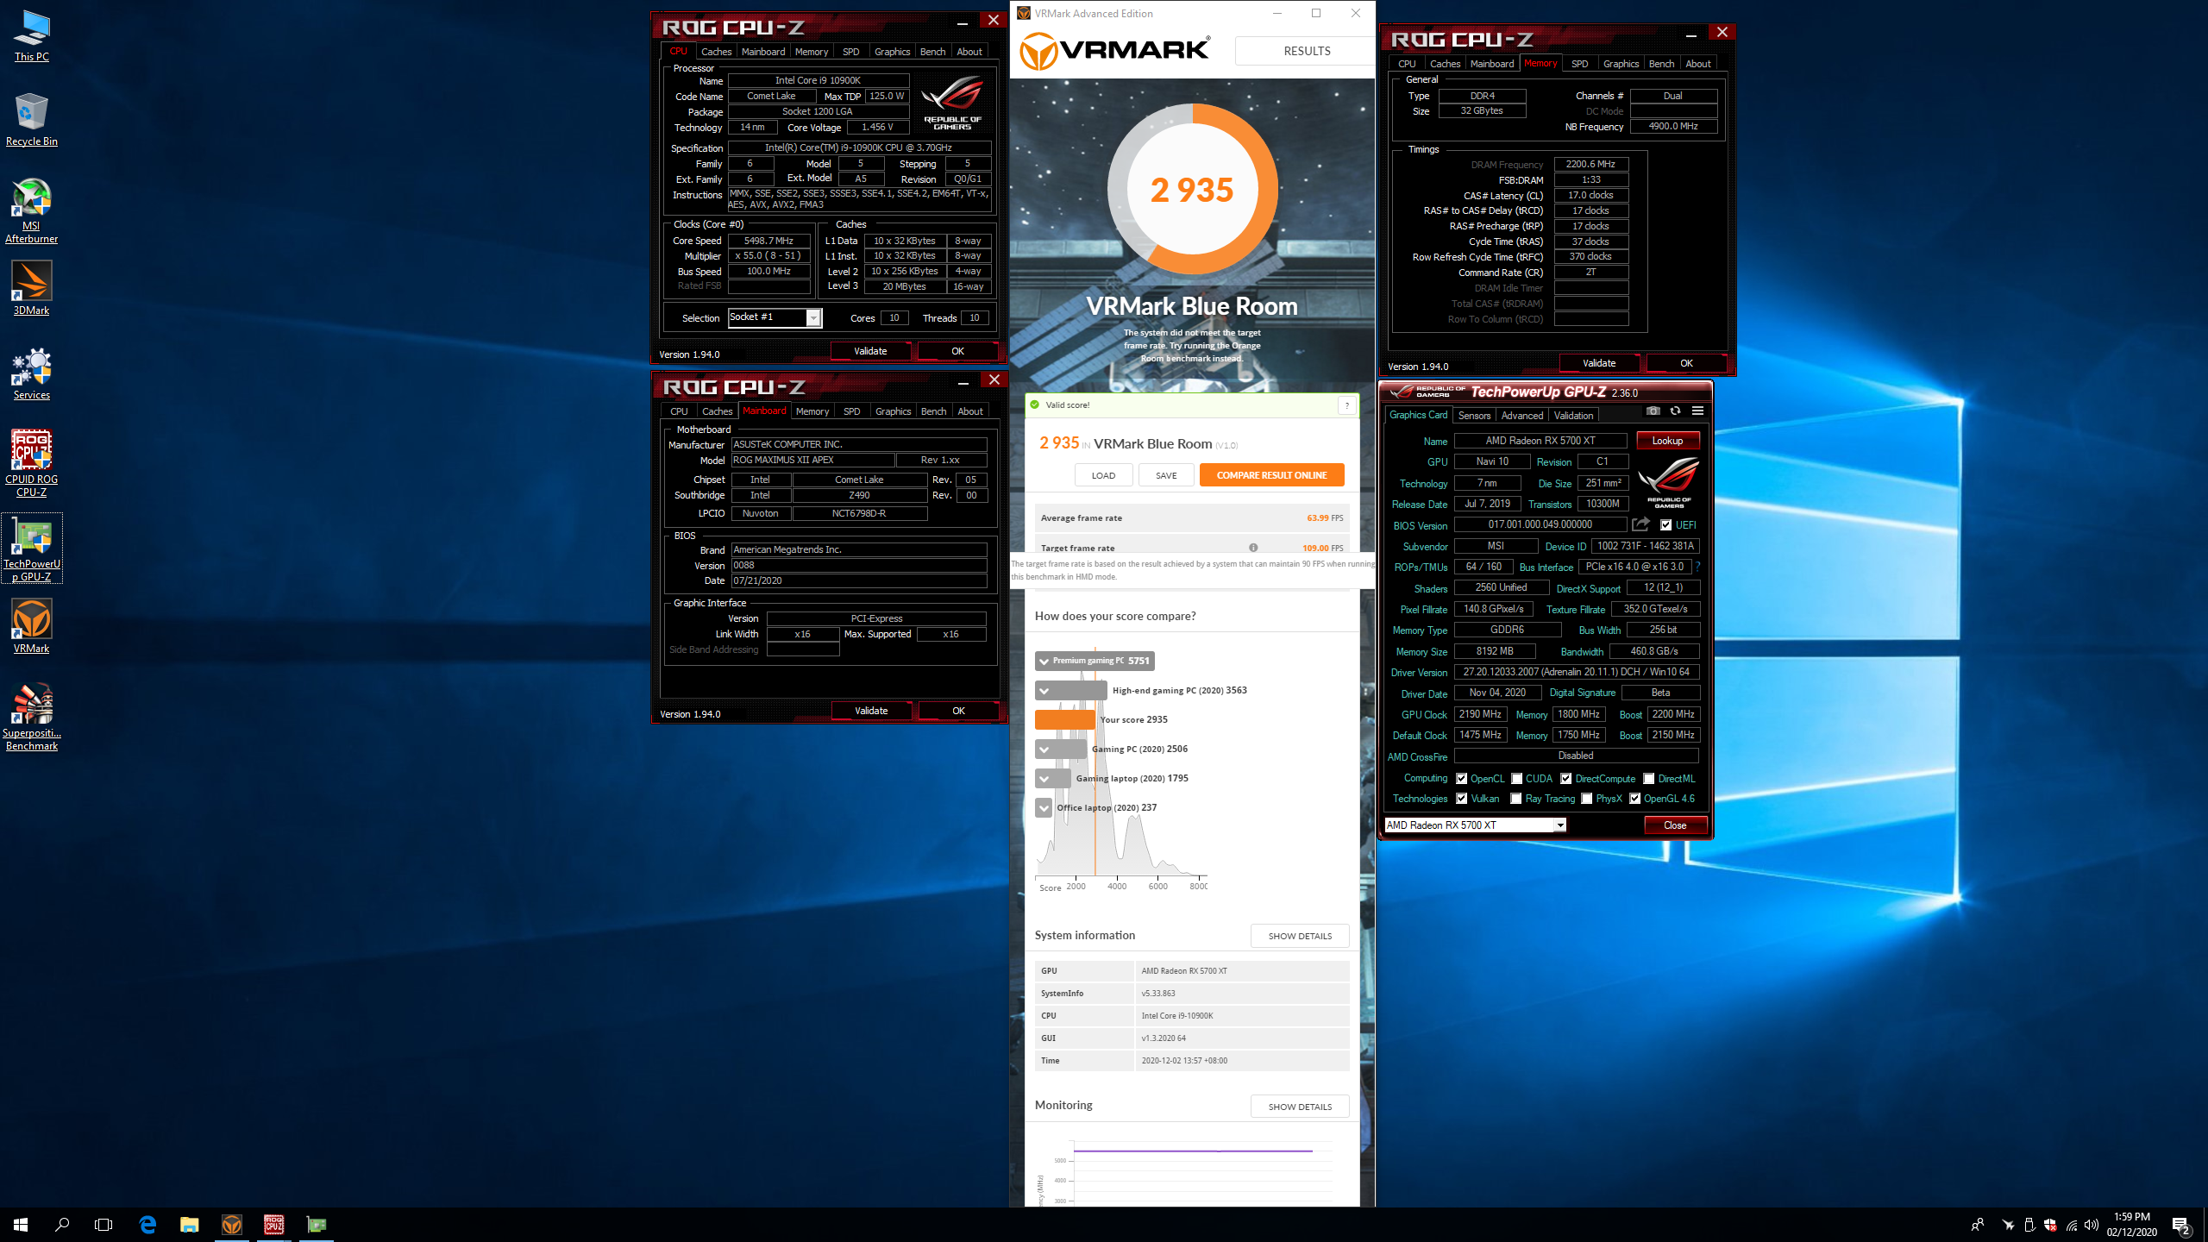2208x1242 pixels.
Task: Switch to Caches tab in top CPU-Z
Action: [716, 52]
